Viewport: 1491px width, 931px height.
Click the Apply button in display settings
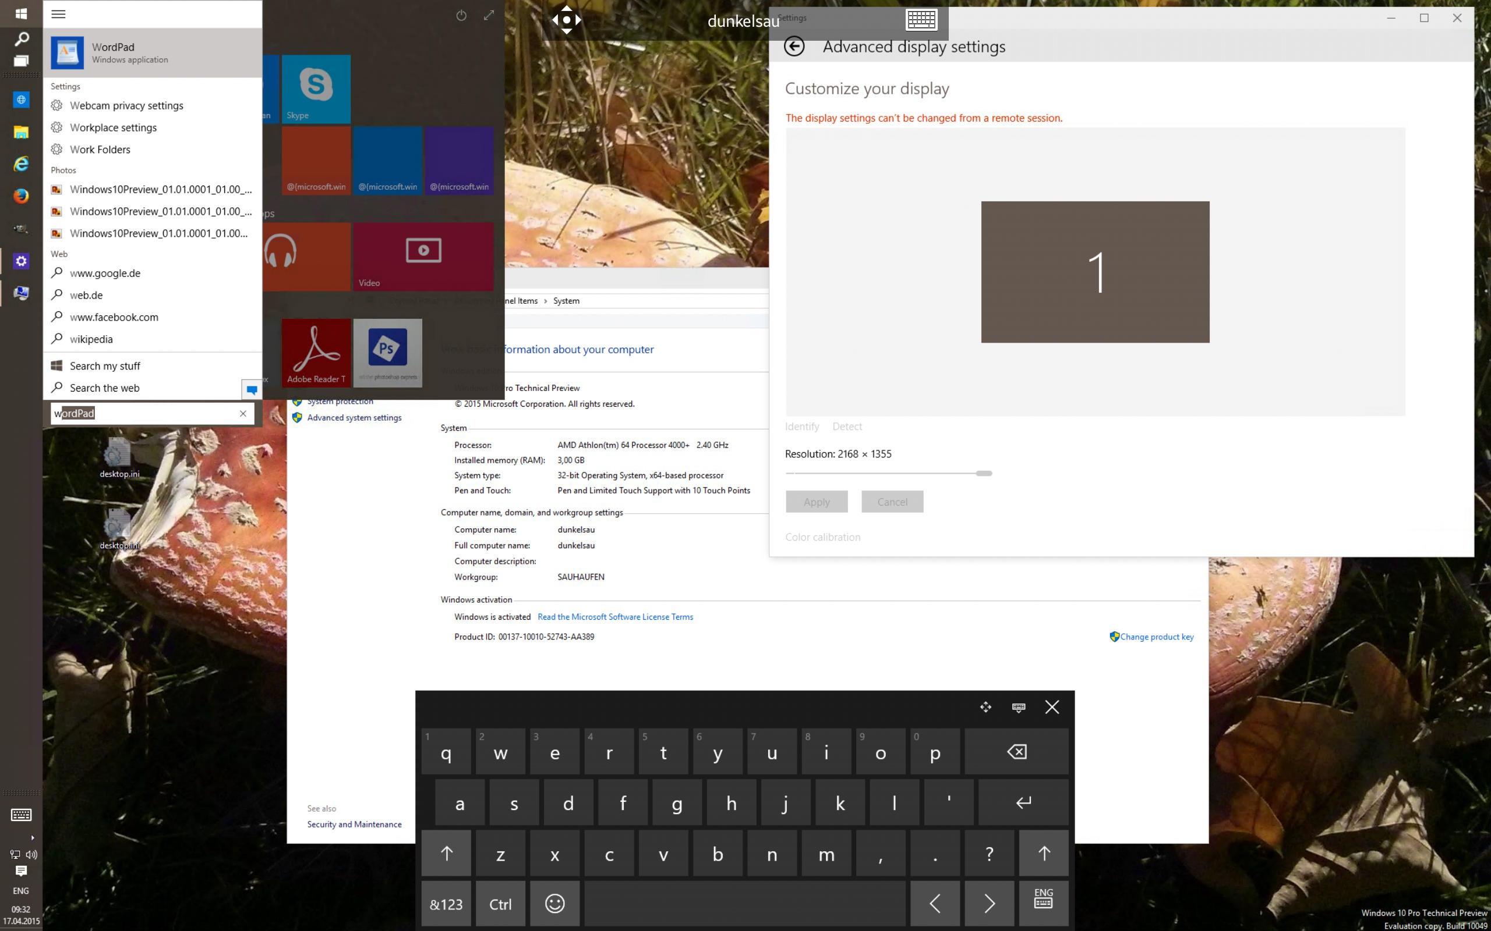[817, 502]
